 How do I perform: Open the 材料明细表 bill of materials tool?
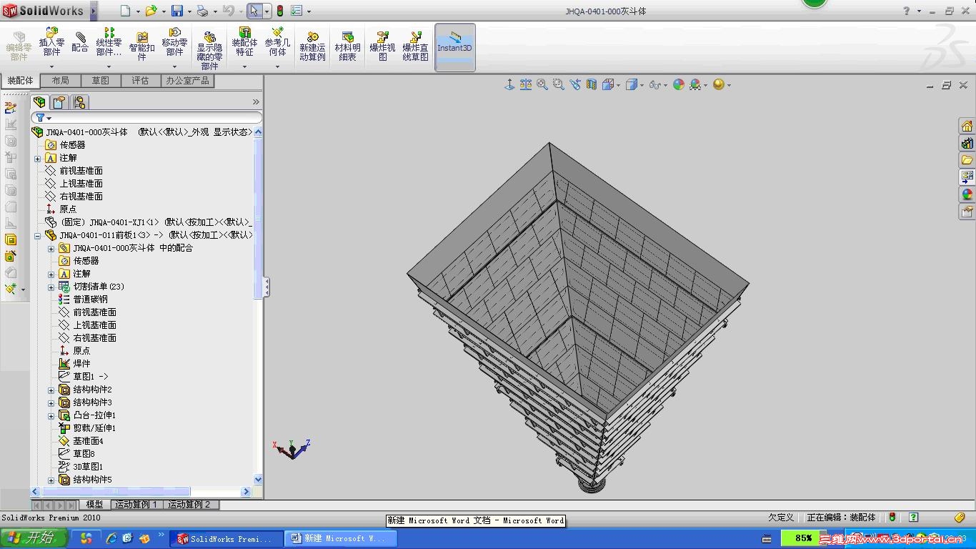pos(348,46)
